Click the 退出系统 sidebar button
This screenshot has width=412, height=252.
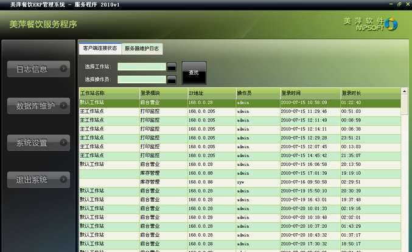click(x=38, y=180)
